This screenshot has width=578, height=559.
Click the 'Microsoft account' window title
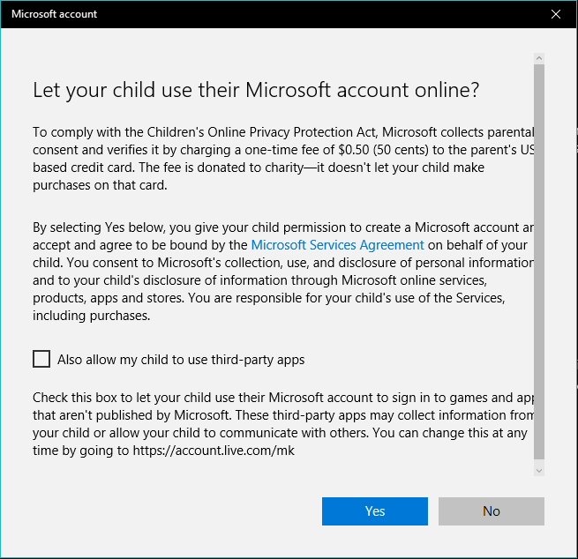pyautogui.click(x=54, y=14)
